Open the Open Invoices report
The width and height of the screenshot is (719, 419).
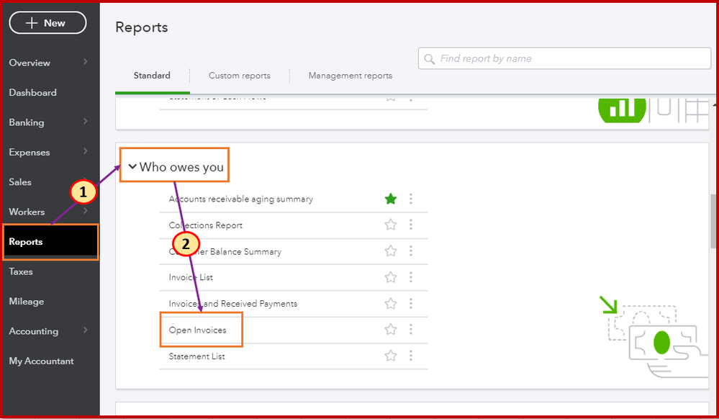point(198,330)
